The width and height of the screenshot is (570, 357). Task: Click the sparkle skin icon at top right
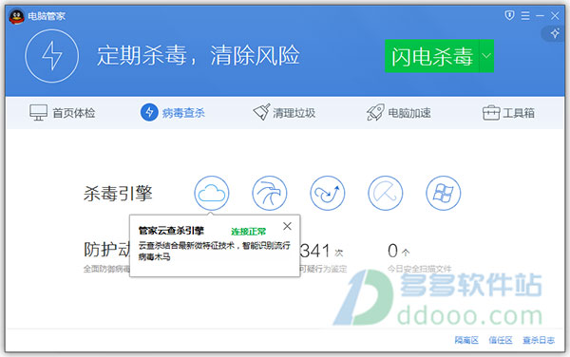pyautogui.click(x=555, y=33)
